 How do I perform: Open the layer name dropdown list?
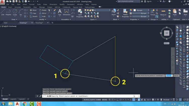[110, 10]
